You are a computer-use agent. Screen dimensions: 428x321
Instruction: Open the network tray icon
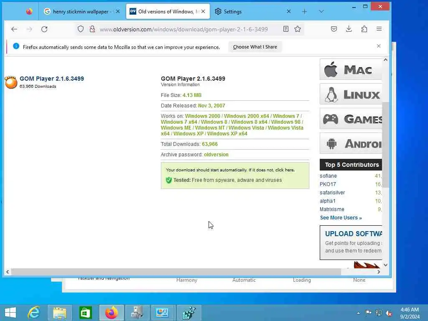coord(379,313)
